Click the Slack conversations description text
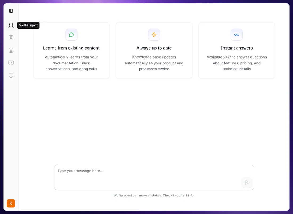 [x=71, y=63]
